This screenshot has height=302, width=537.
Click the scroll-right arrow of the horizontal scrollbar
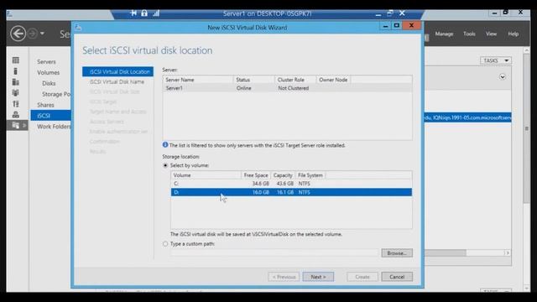(x=508, y=253)
